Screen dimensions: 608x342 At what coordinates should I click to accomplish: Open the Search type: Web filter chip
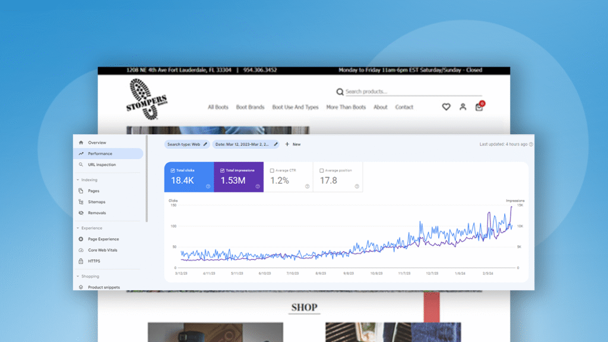tap(187, 144)
